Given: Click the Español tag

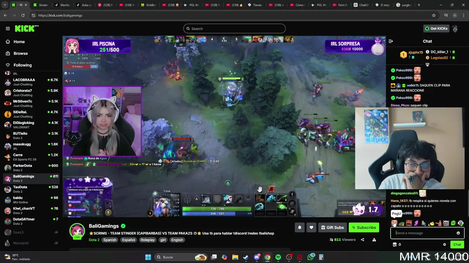Looking at the screenshot, I should 129,240.
